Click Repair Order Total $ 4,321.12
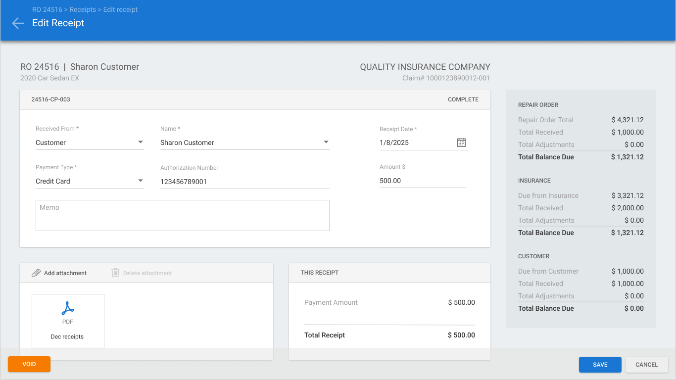Image resolution: width=676 pixels, height=380 pixels. coord(581,120)
